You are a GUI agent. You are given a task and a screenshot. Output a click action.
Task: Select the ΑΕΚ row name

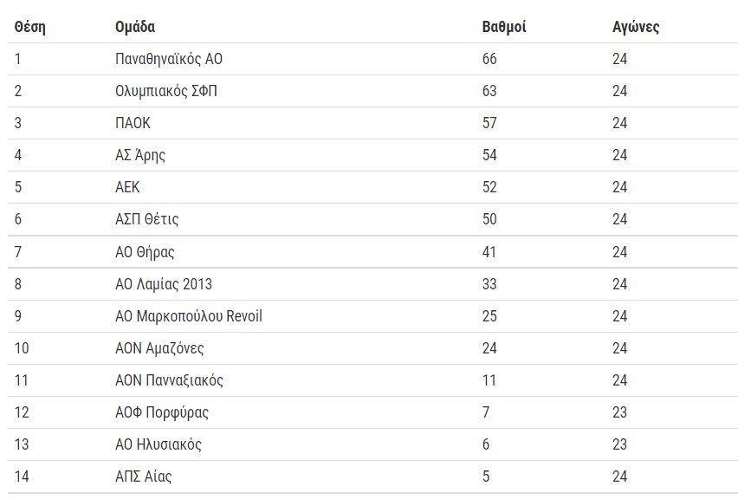point(127,187)
